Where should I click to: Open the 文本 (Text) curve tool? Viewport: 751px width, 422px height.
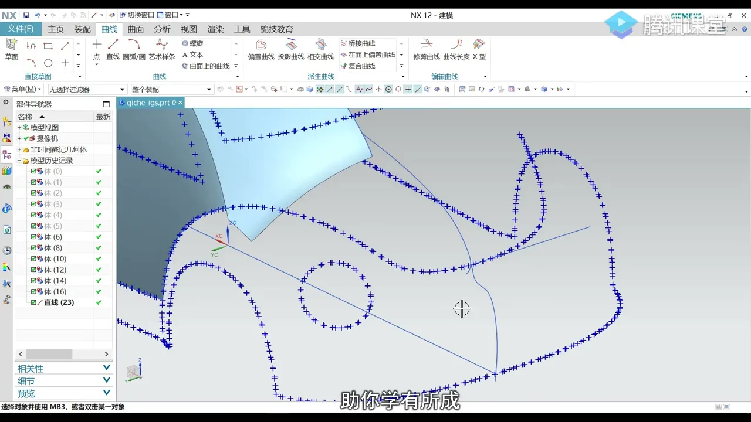click(x=194, y=55)
